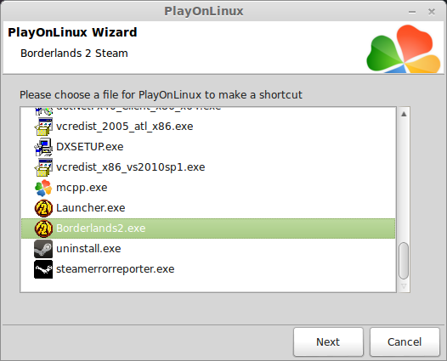Click the mcpp.exe clover icon
This screenshot has width=447, height=361.
point(43,188)
